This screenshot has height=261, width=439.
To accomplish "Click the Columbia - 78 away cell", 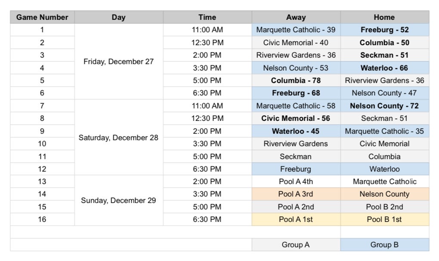I will [x=296, y=80].
